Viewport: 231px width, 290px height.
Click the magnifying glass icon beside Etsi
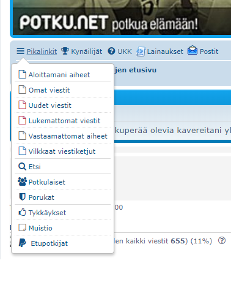pyautogui.click(x=22, y=167)
